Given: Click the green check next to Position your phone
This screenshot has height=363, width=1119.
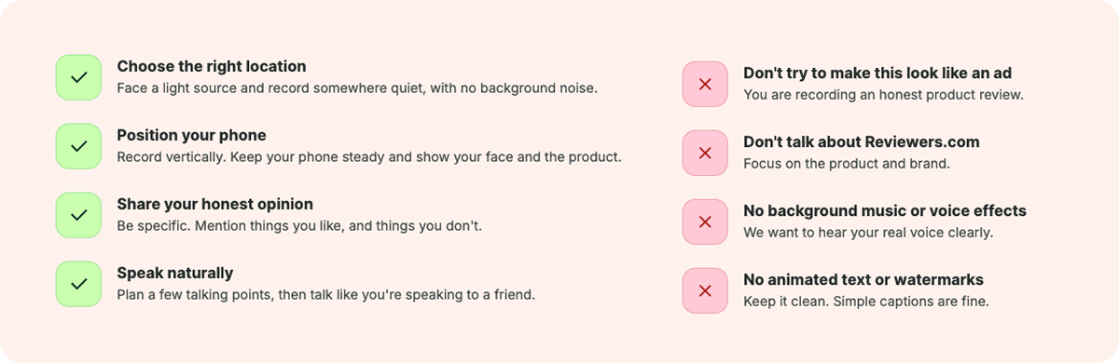Looking at the screenshot, I should (78, 146).
